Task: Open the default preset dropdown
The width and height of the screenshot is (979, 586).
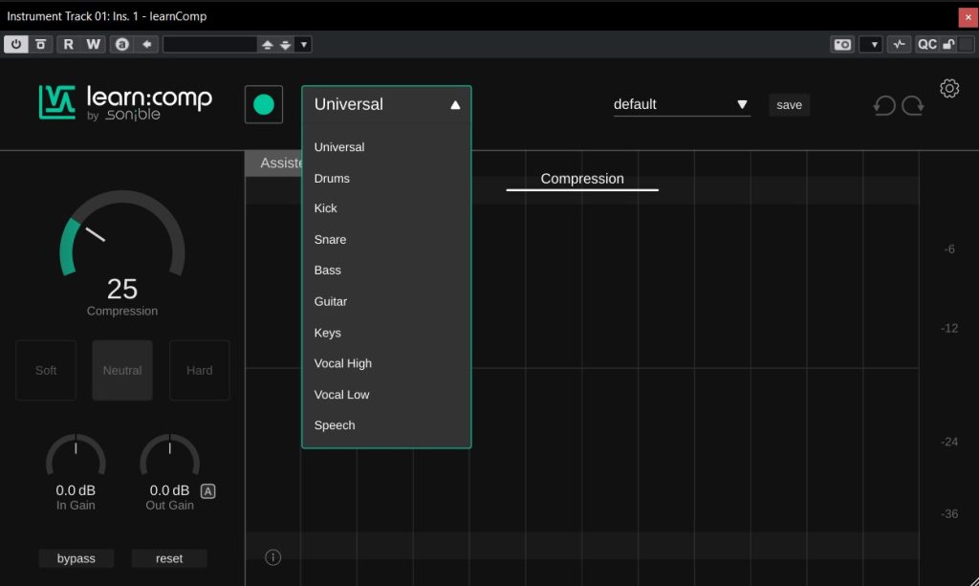Action: (681, 104)
